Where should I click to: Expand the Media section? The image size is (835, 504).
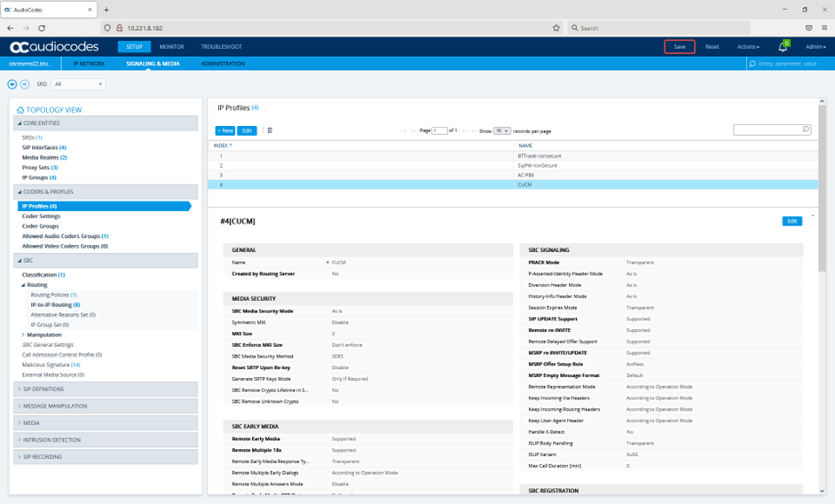pyautogui.click(x=106, y=423)
